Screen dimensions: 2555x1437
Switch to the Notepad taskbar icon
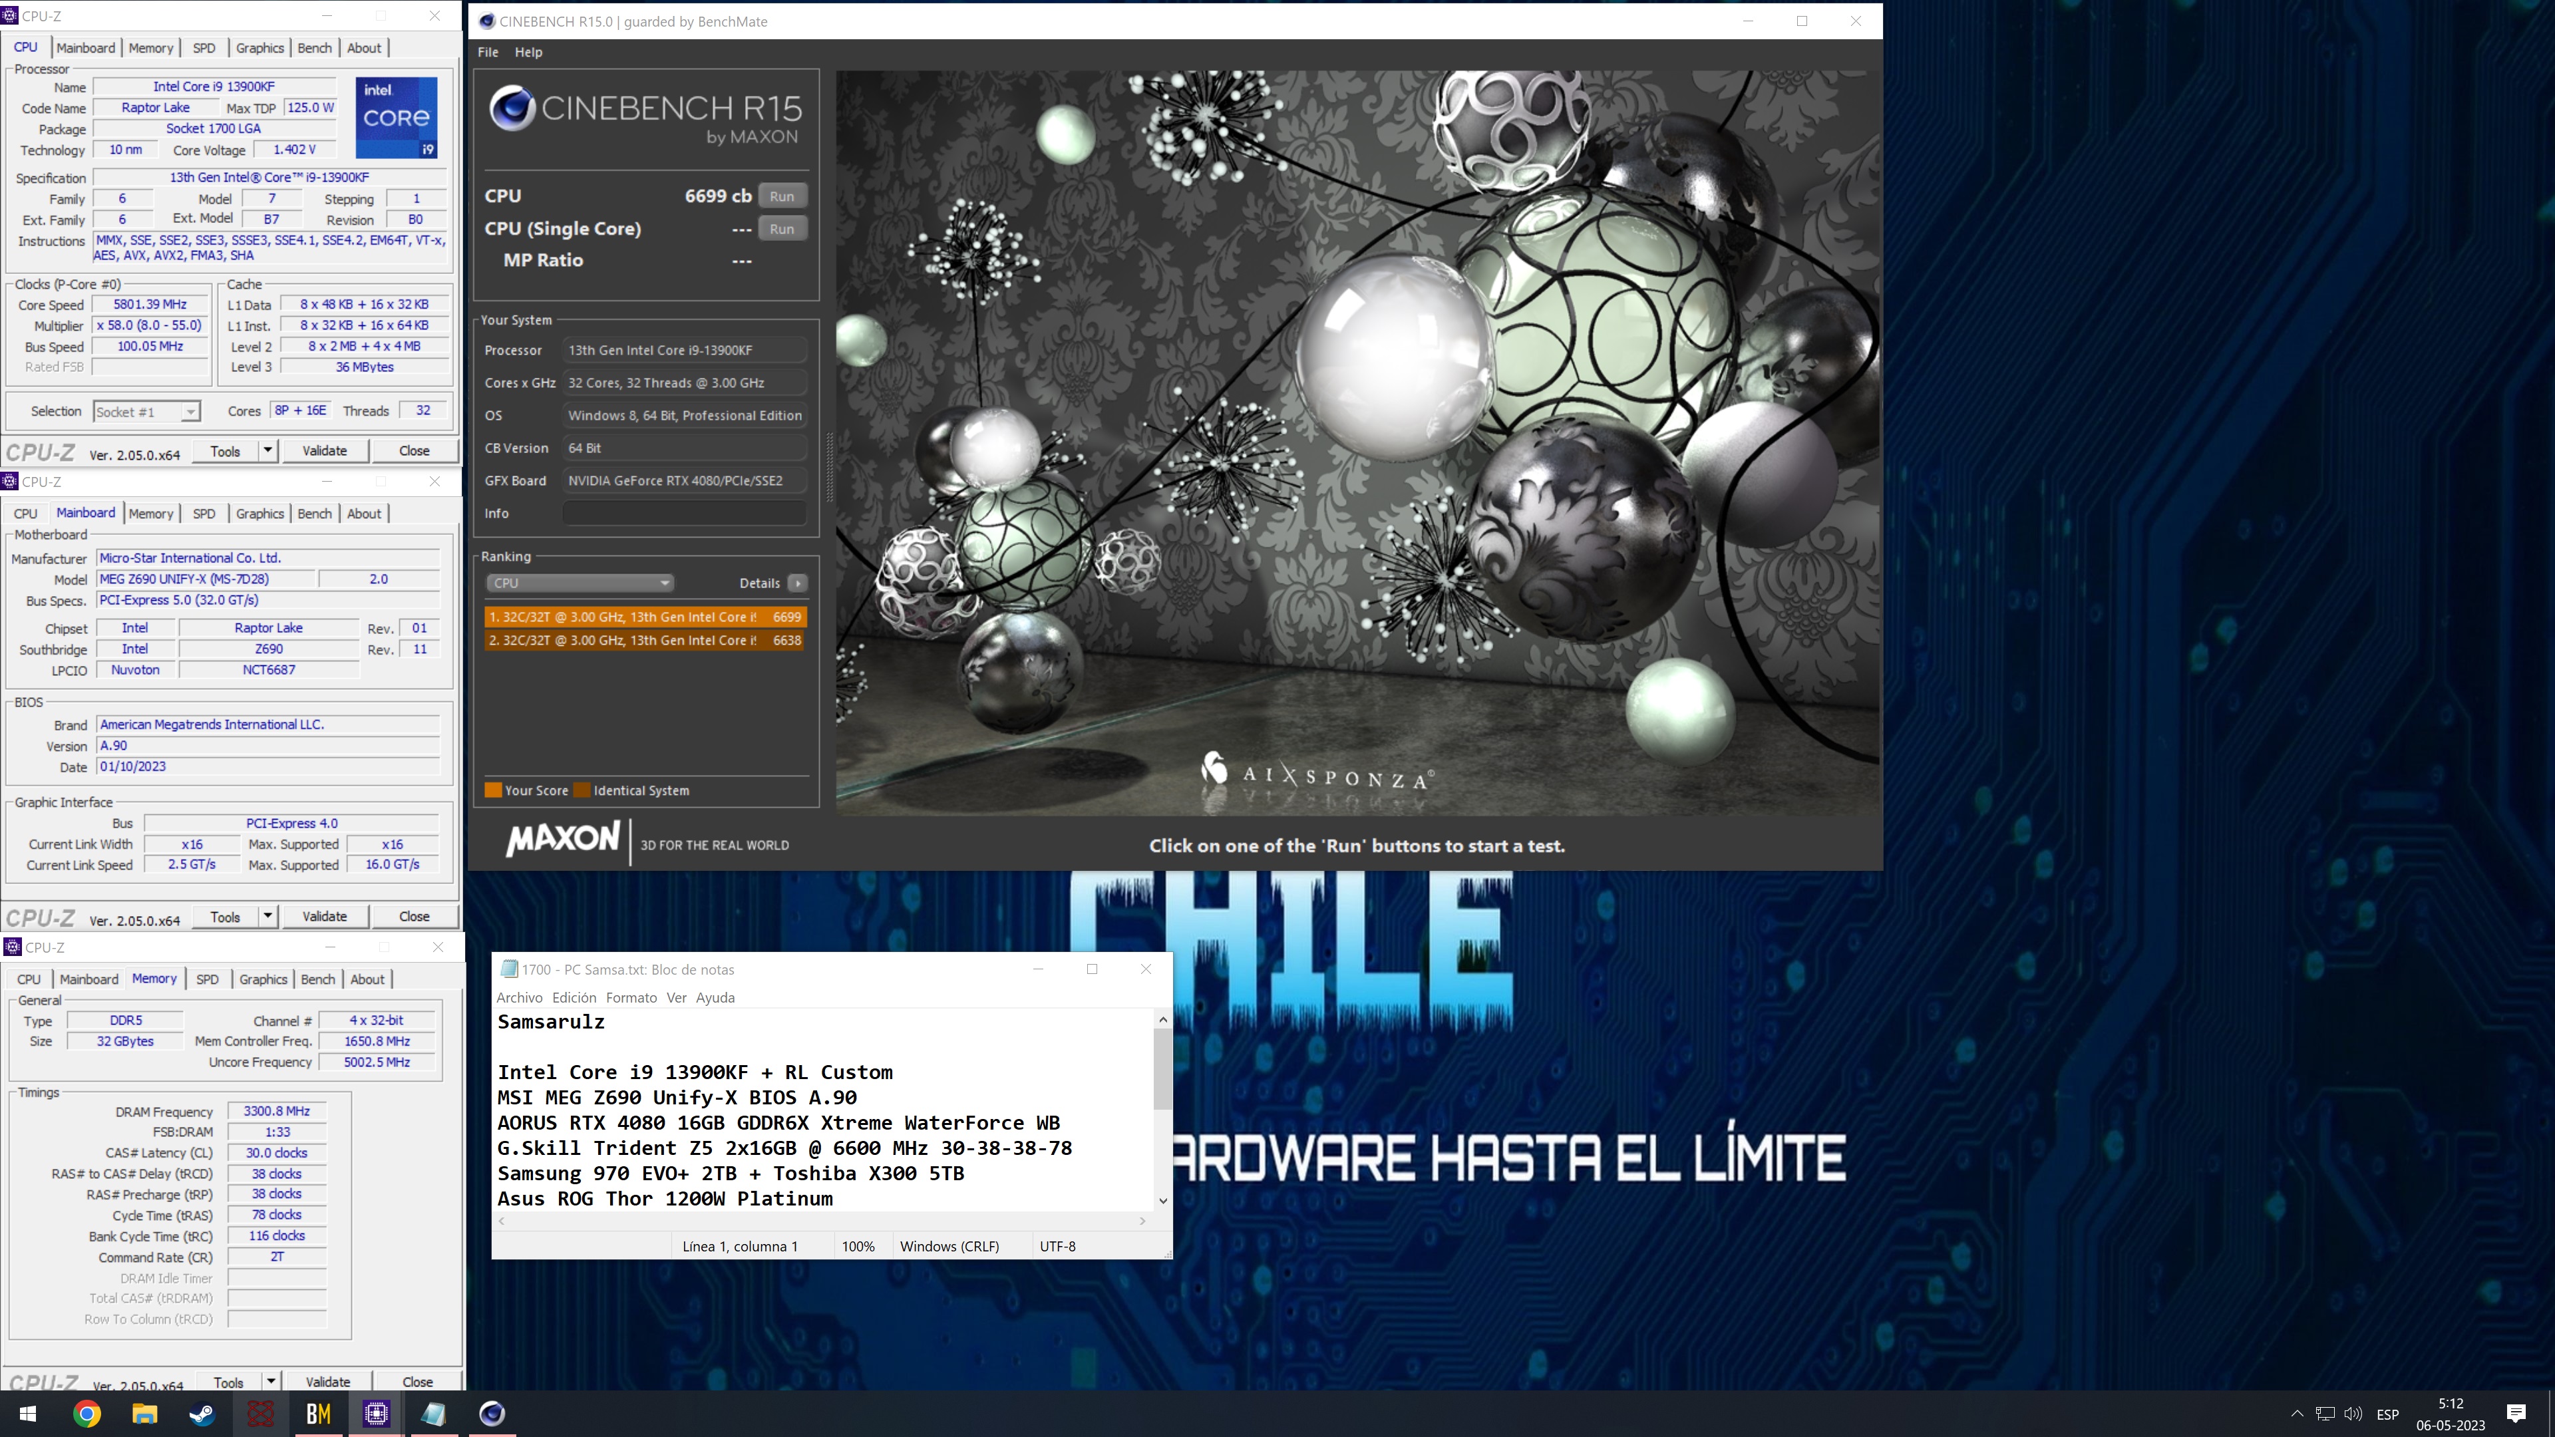coord(433,1413)
